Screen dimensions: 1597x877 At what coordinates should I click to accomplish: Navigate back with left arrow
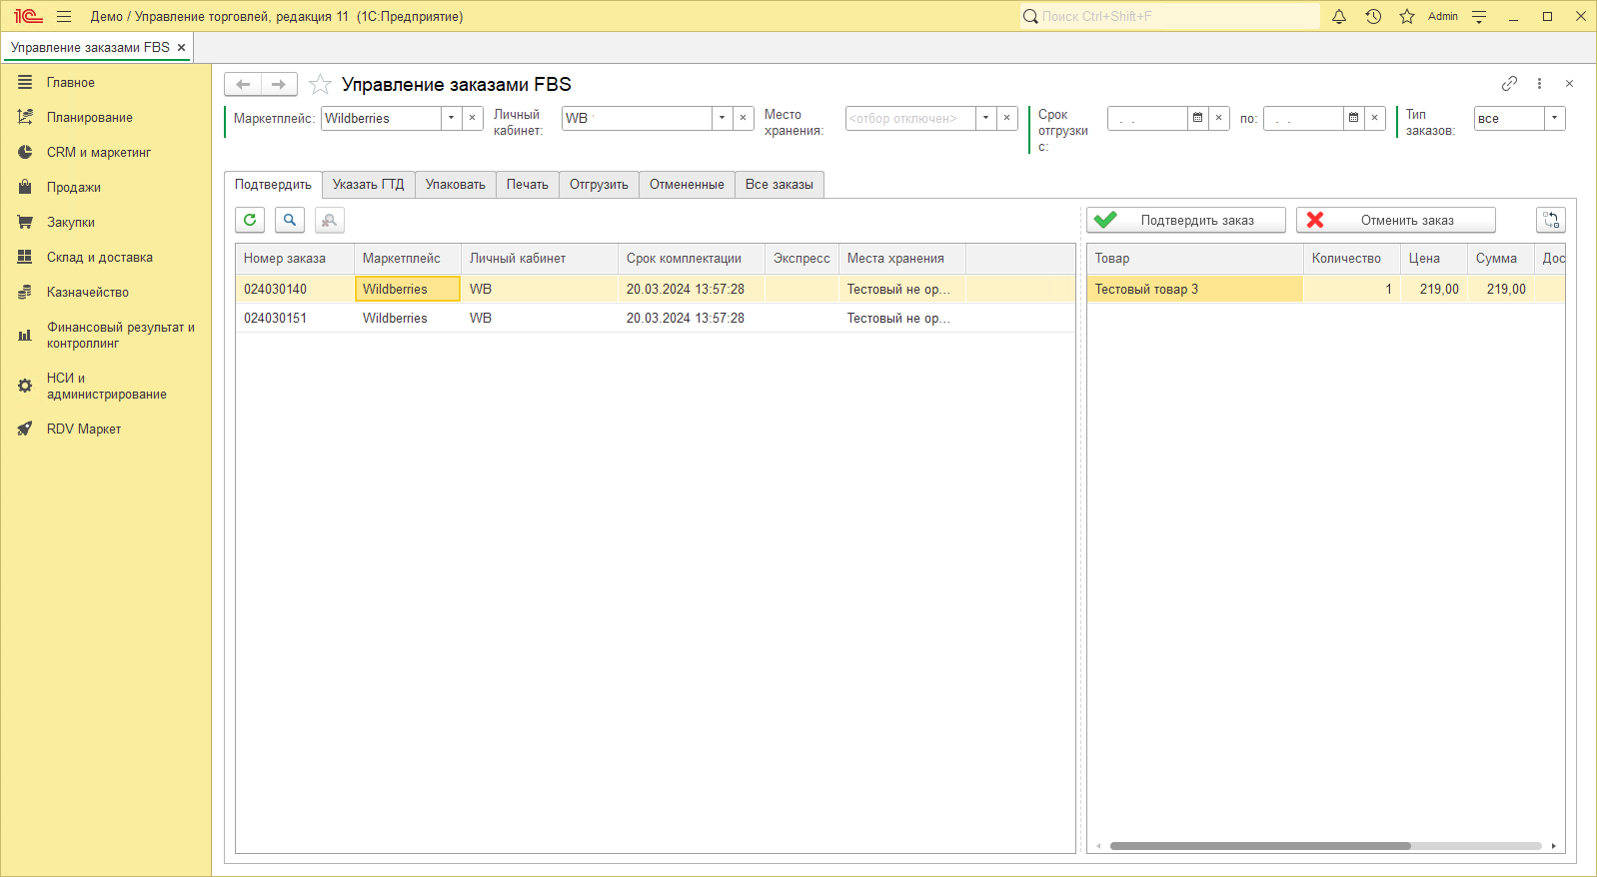pos(243,84)
